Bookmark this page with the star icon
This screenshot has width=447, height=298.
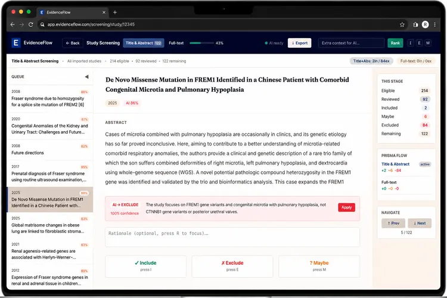(x=402, y=24)
